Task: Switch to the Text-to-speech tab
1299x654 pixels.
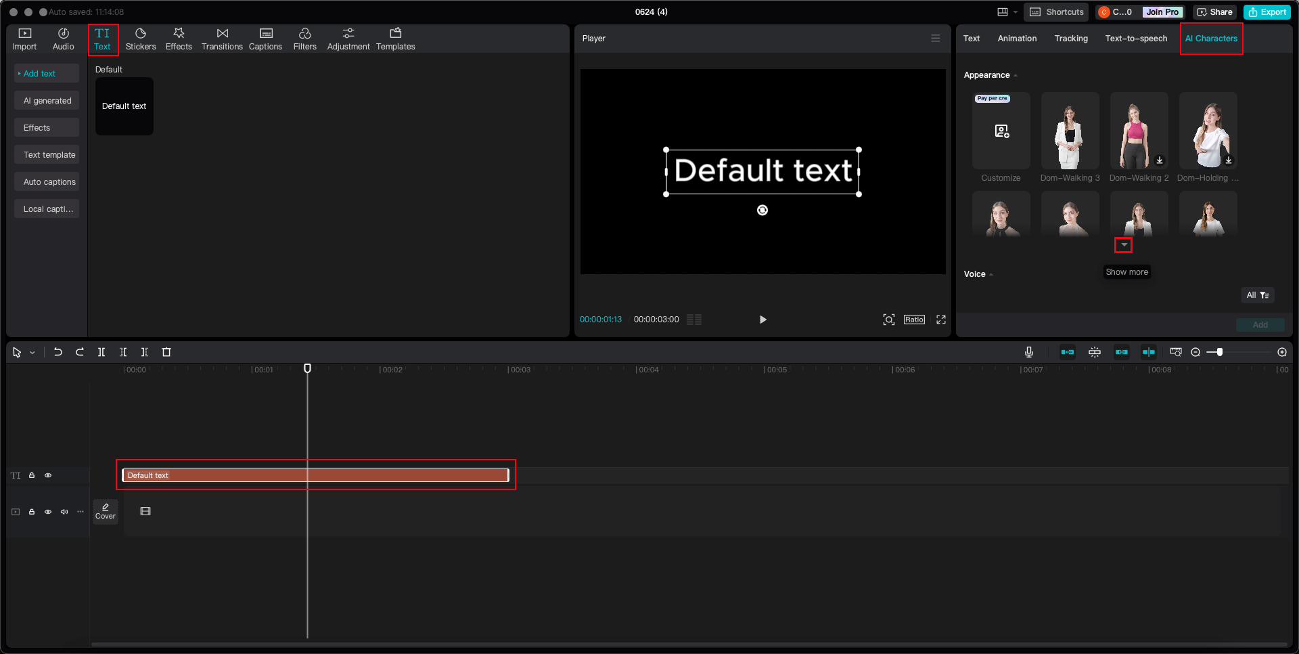Action: pos(1136,39)
